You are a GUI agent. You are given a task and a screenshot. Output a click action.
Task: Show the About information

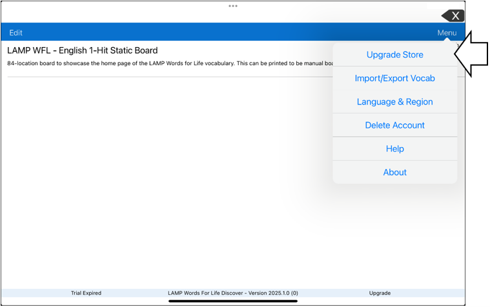(394, 172)
